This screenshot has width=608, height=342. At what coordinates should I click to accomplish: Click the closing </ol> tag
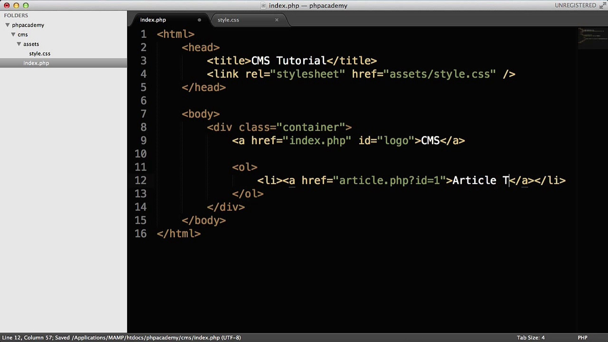tap(248, 193)
